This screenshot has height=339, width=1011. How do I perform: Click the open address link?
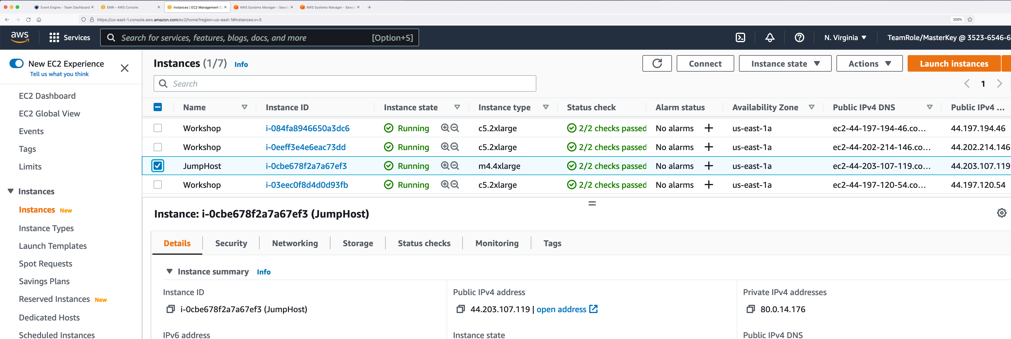click(567, 309)
